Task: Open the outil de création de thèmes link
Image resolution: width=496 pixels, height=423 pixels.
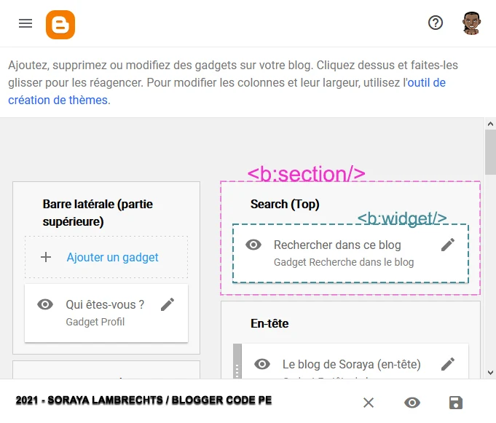Action: coord(426,83)
